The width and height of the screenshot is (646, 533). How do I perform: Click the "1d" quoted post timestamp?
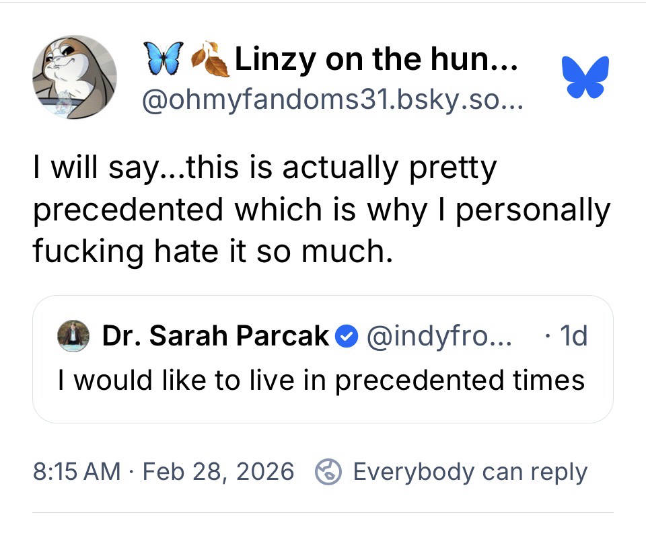tap(569, 336)
